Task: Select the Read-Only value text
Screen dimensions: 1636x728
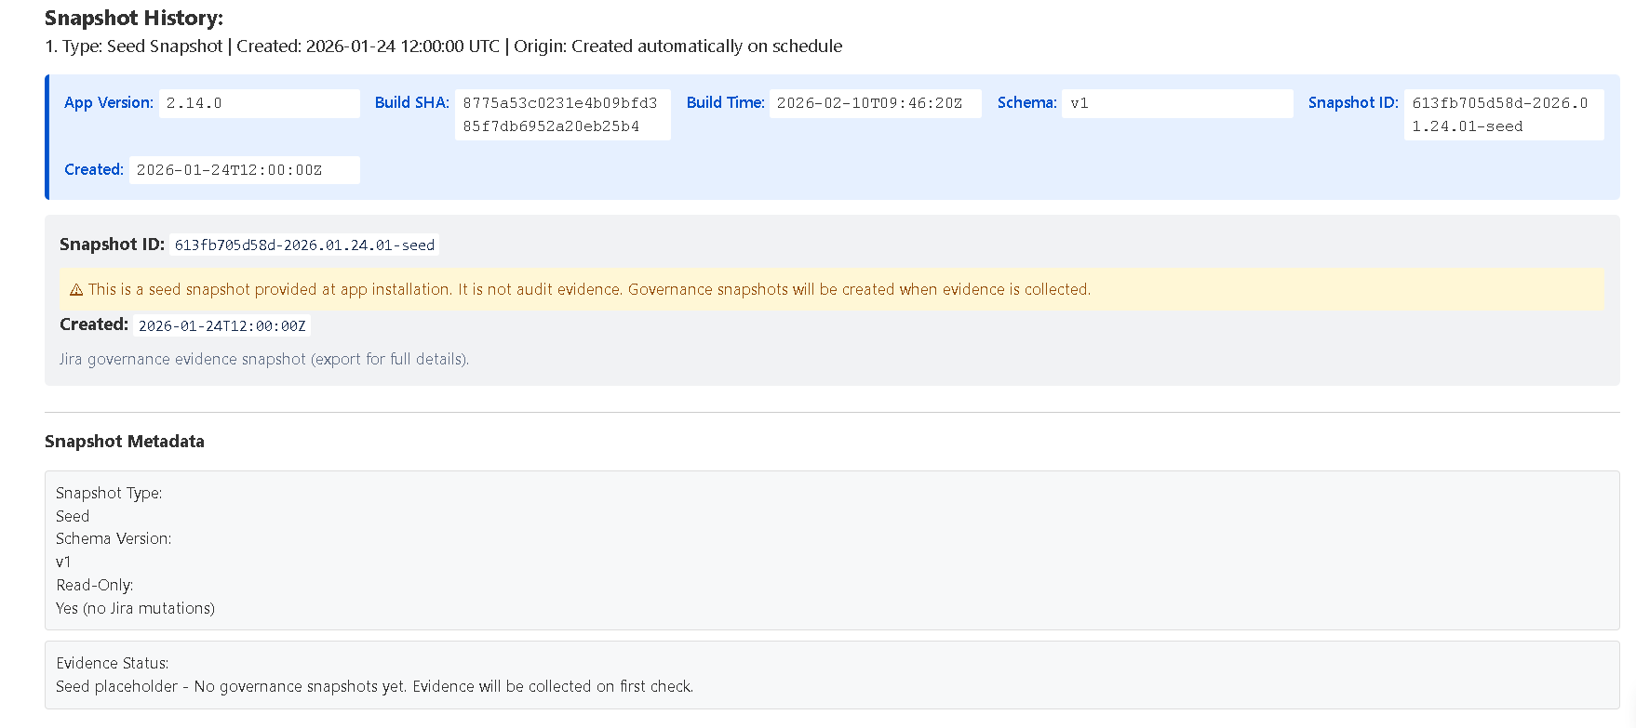Action: [135, 608]
